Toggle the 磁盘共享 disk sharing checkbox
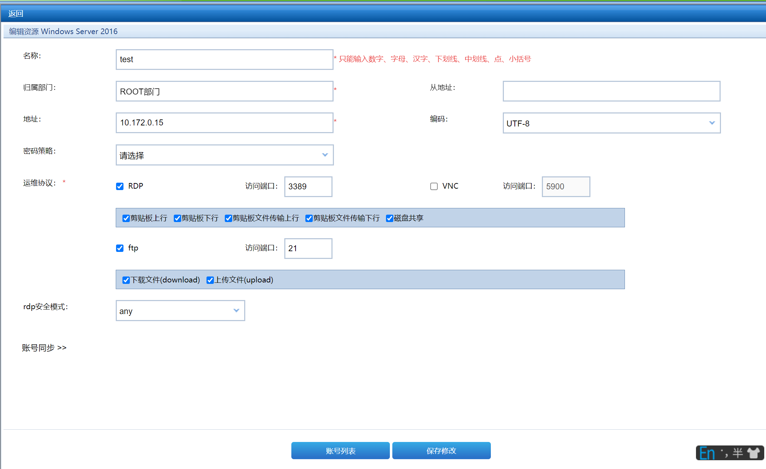Image resolution: width=766 pixels, height=469 pixels. point(390,219)
